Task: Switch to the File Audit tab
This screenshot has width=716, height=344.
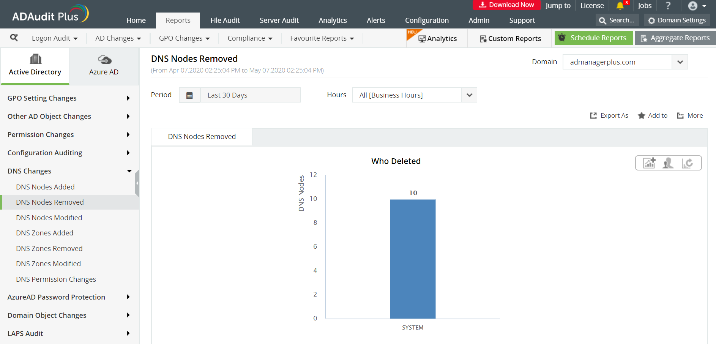Action: pyautogui.click(x=225, y=20)
